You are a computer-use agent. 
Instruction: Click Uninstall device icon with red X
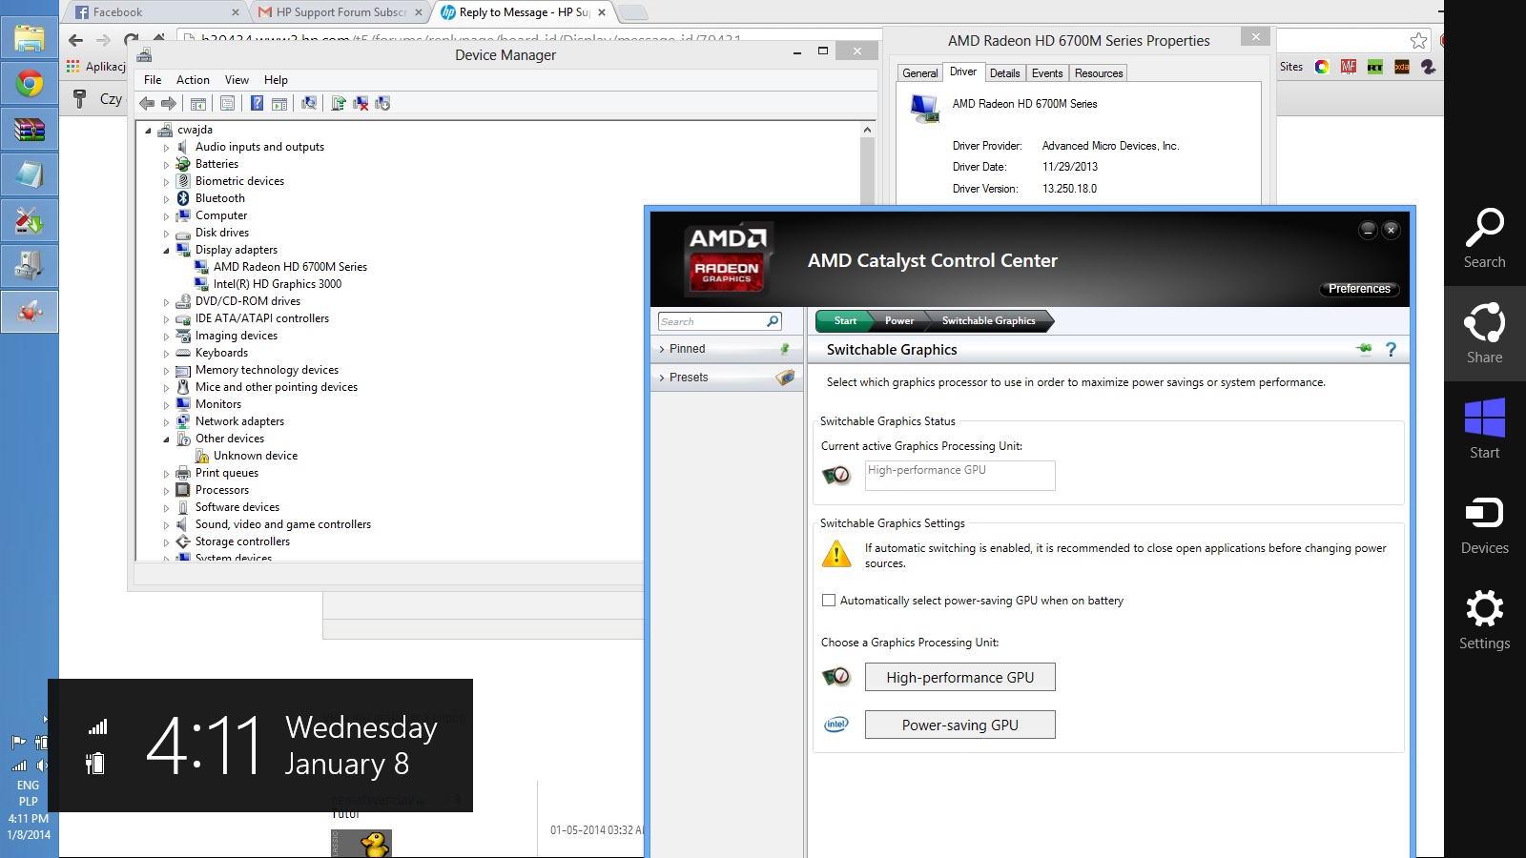[x=361, y=103]
